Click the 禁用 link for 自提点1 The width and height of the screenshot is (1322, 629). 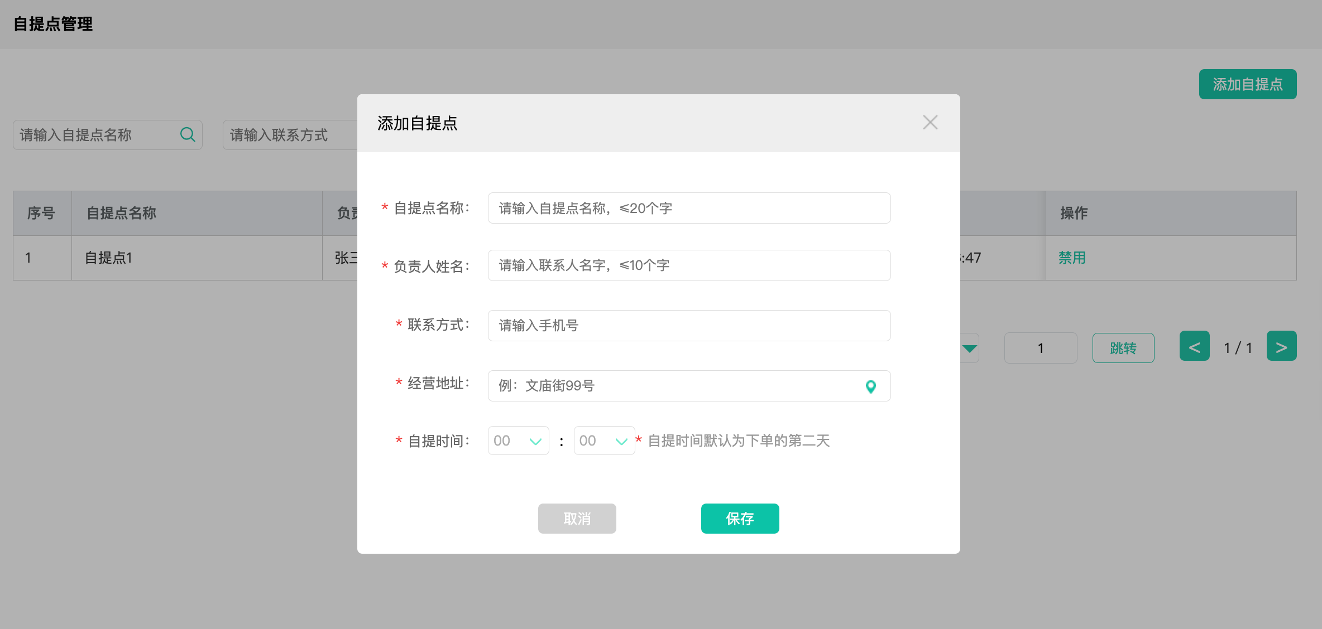tap(1072, 258)
